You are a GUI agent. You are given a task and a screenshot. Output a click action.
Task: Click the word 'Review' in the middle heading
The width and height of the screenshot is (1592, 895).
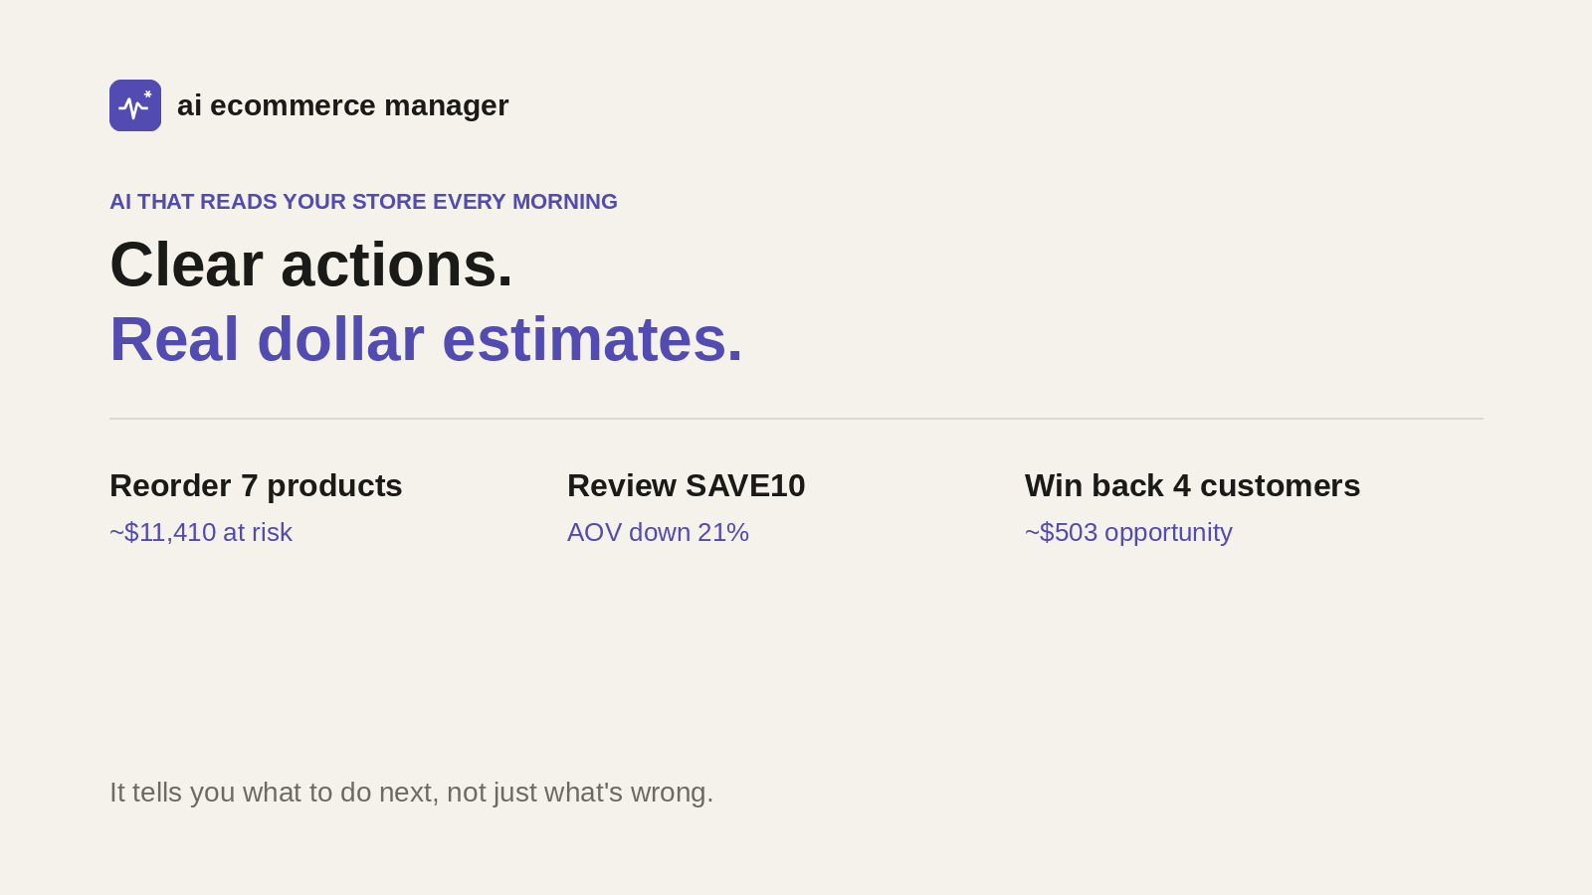622,485
